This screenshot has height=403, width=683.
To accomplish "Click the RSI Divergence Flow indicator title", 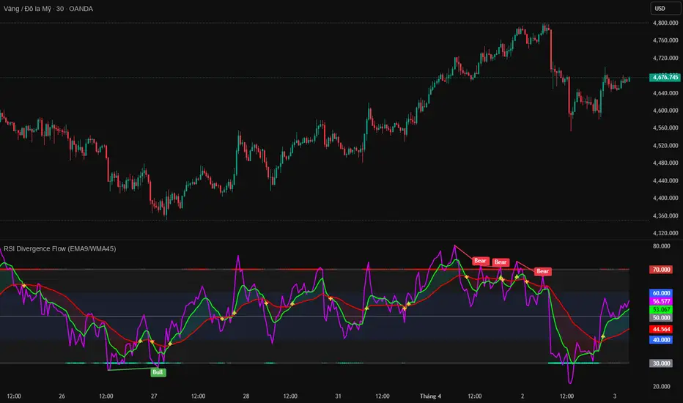I will [59, 249].
